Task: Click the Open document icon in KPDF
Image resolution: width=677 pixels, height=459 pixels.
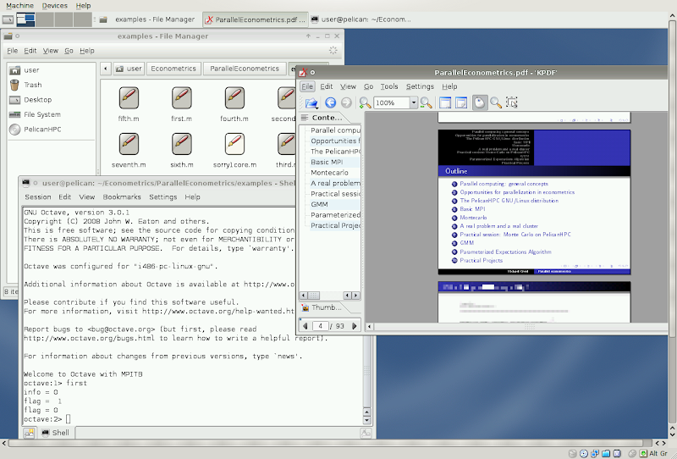Action: [x=311, y=102]
